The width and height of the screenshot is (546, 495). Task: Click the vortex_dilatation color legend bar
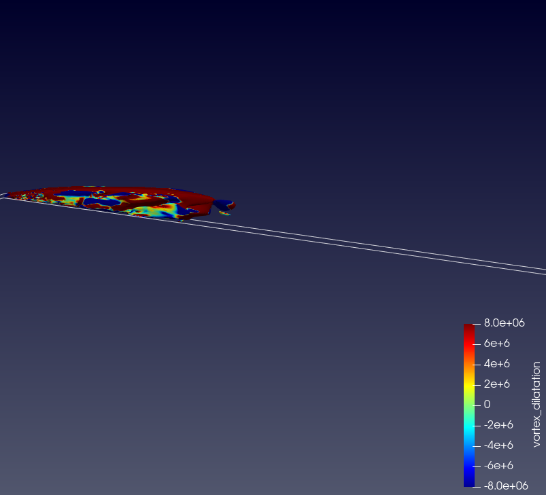pos(468,405)
